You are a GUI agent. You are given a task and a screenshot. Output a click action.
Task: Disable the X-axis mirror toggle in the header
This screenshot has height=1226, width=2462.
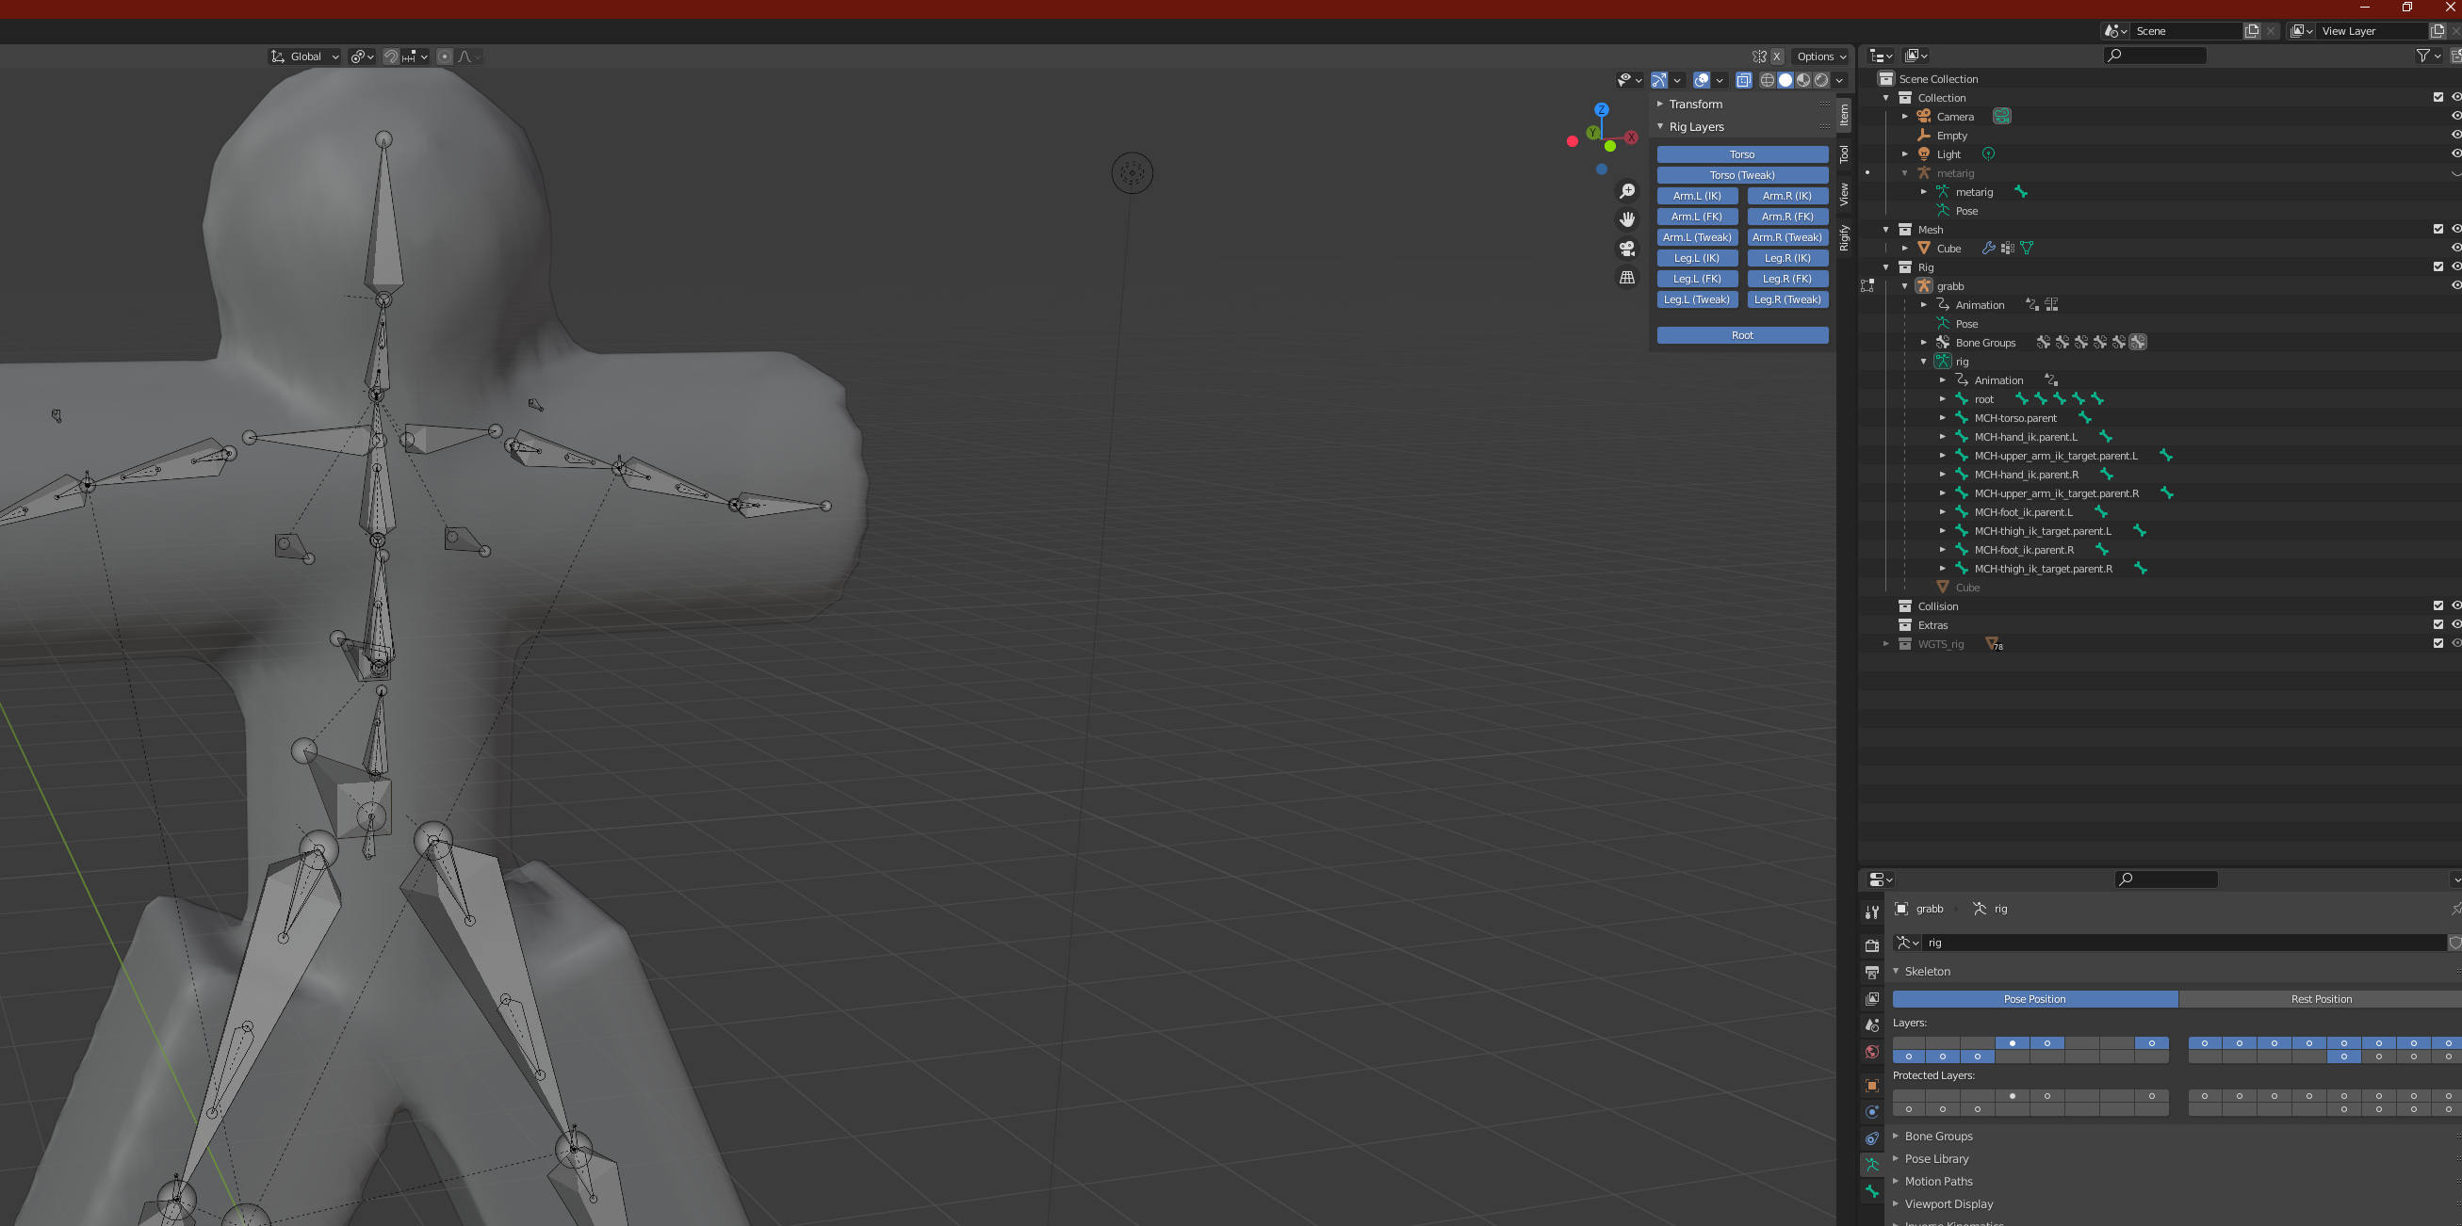pos(1777,56)
